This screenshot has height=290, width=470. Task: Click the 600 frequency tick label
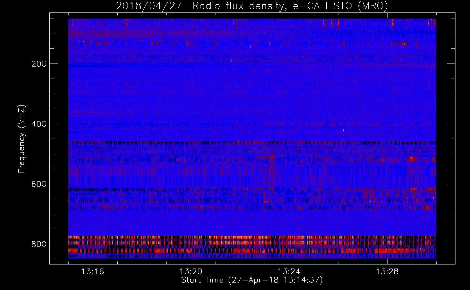pyautogui.click(x=39, y=184)
